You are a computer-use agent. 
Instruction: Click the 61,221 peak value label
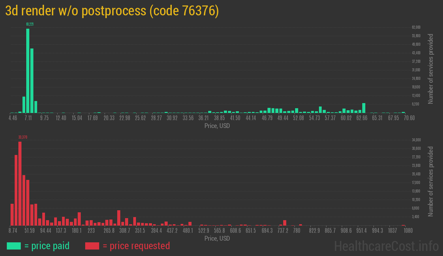30,24
